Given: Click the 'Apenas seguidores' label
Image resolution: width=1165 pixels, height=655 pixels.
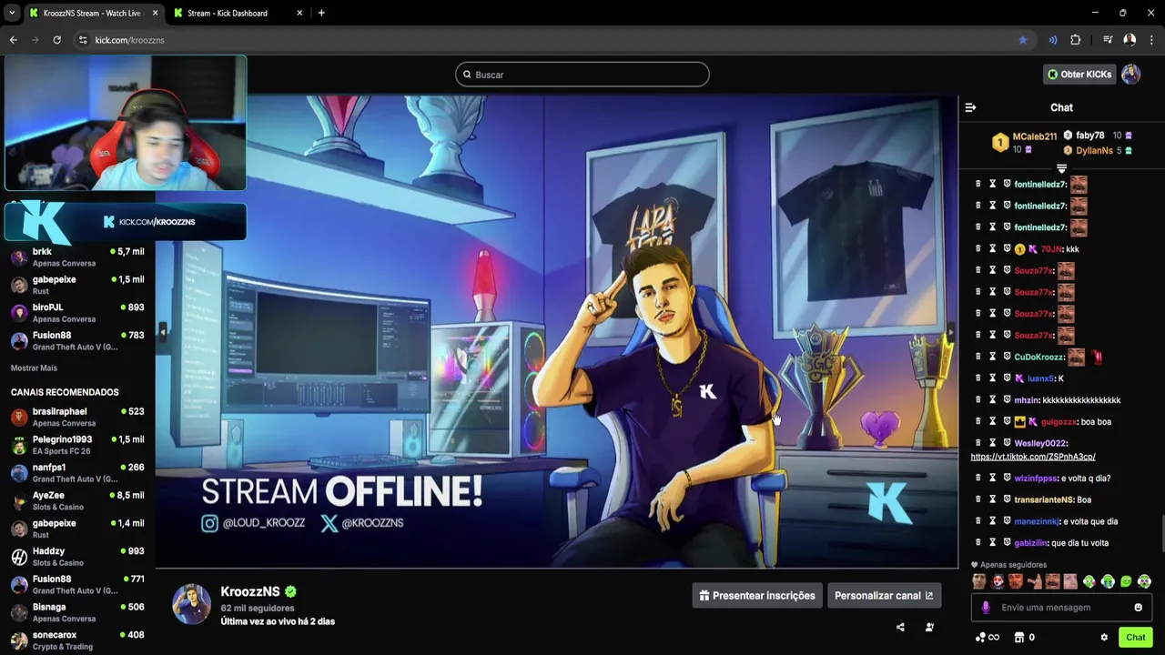Looking at the screenshot, I should pyautogui.click(x=1013, y=565).
